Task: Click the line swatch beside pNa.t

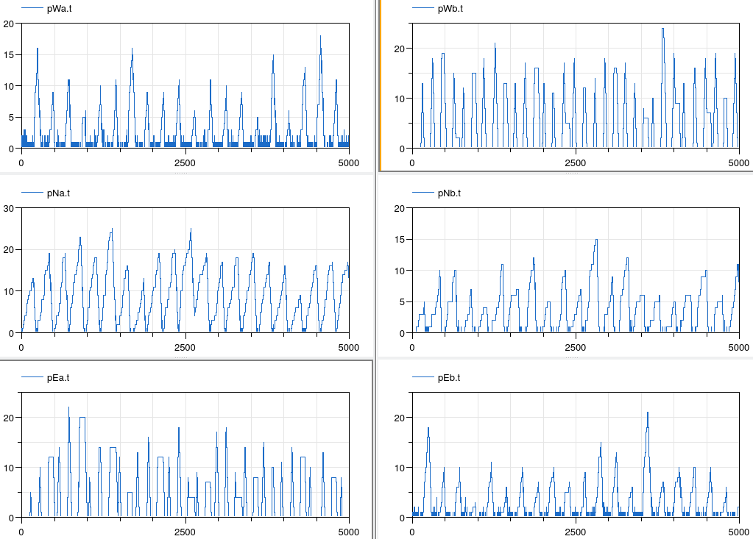Action: (x=32, y=193)
